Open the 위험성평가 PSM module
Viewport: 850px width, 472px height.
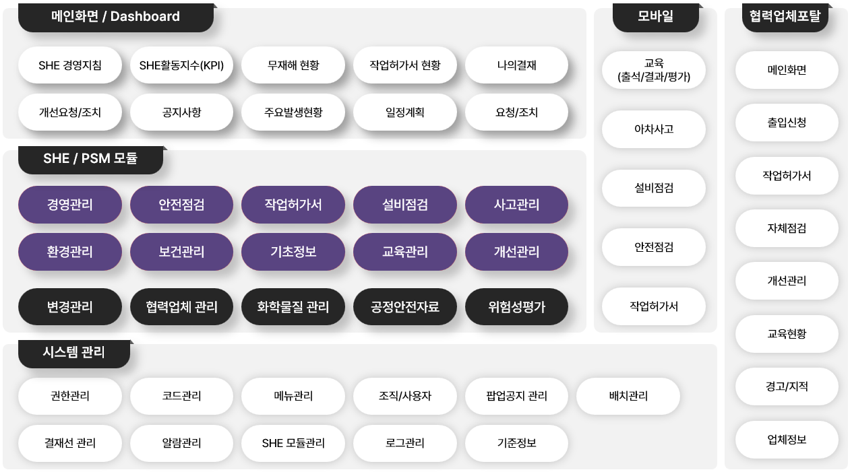click(x=516, y=307)
